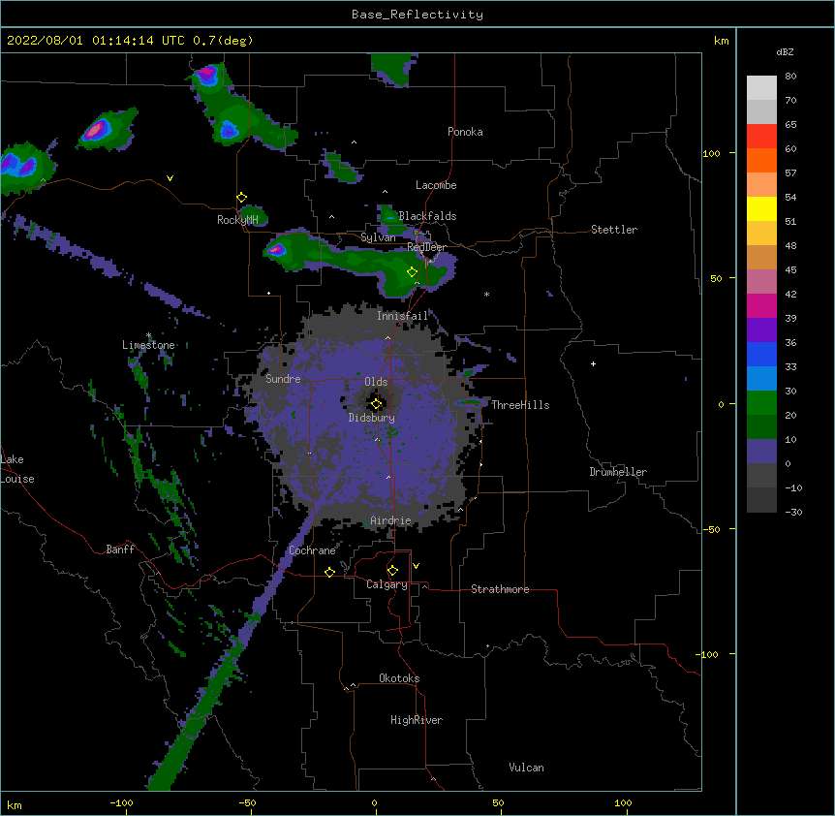Image resolution: width=835 pixels, height=816 pixels.
Task: Select the red 65 dBZ color swatch
Action: point(761,137)
